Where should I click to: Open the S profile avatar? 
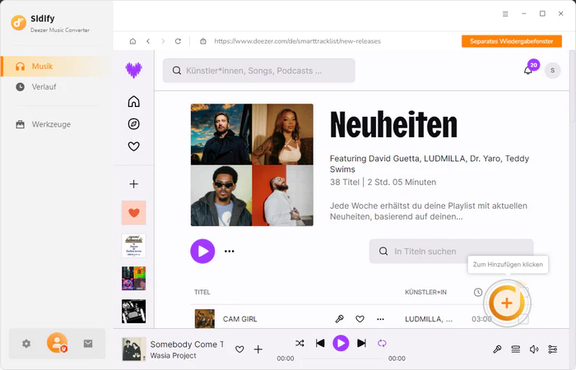552,71
